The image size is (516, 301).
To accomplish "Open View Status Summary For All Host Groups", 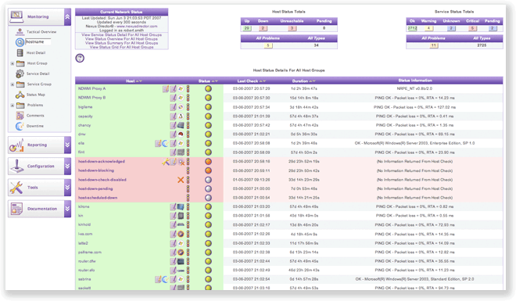I will [x=121, y=43].
